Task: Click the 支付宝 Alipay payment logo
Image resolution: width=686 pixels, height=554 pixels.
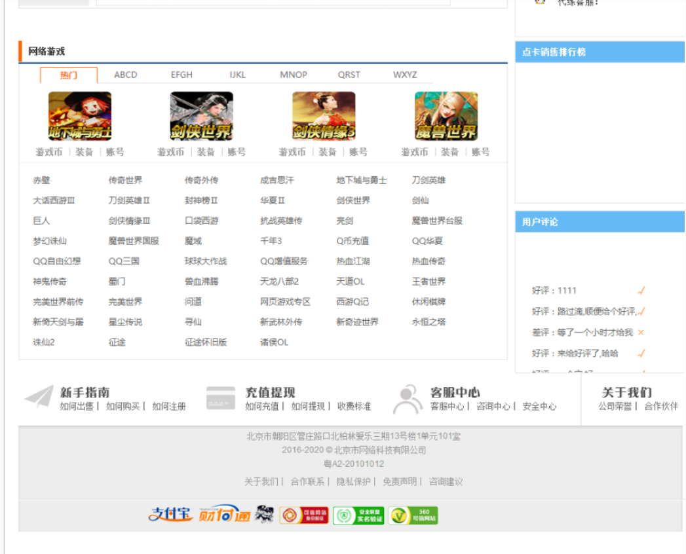Action: 170,515
